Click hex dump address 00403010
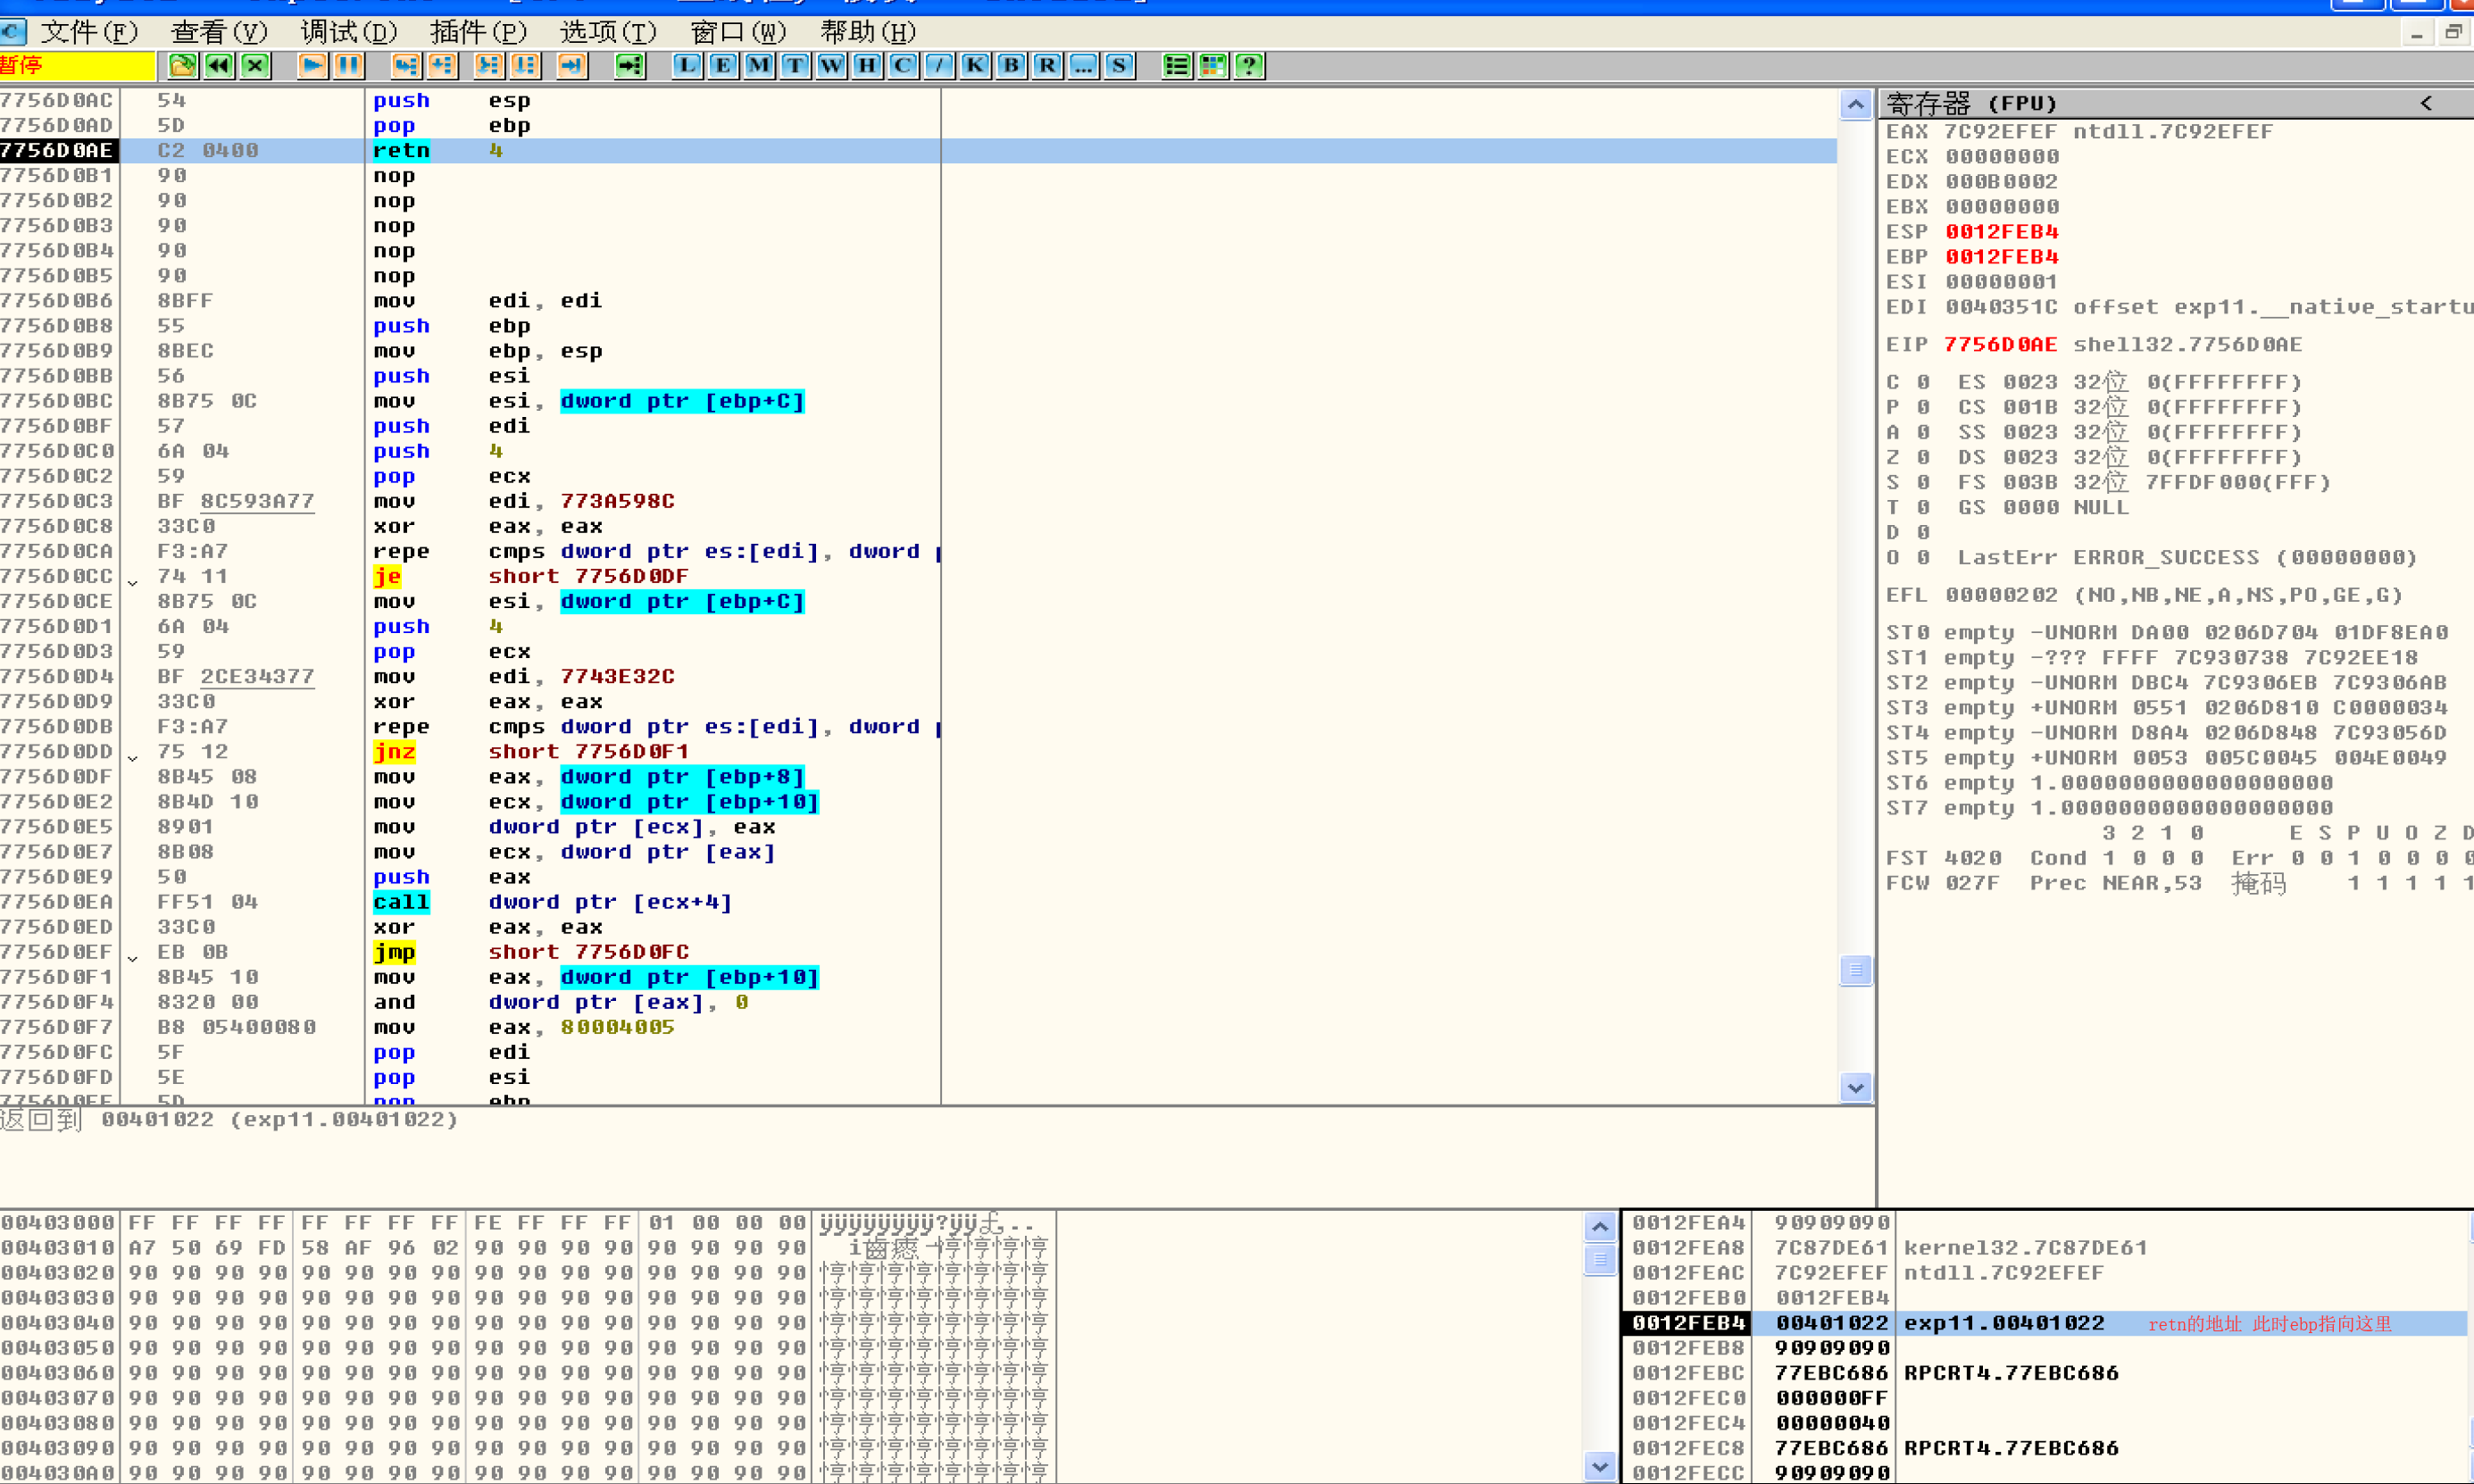2474x1484 pixels. click(x=58, y=1248)
